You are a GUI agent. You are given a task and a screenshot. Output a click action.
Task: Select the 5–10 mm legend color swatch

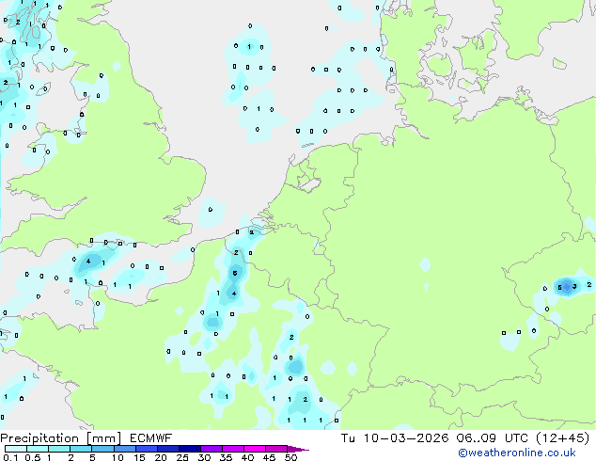(102, 449)
